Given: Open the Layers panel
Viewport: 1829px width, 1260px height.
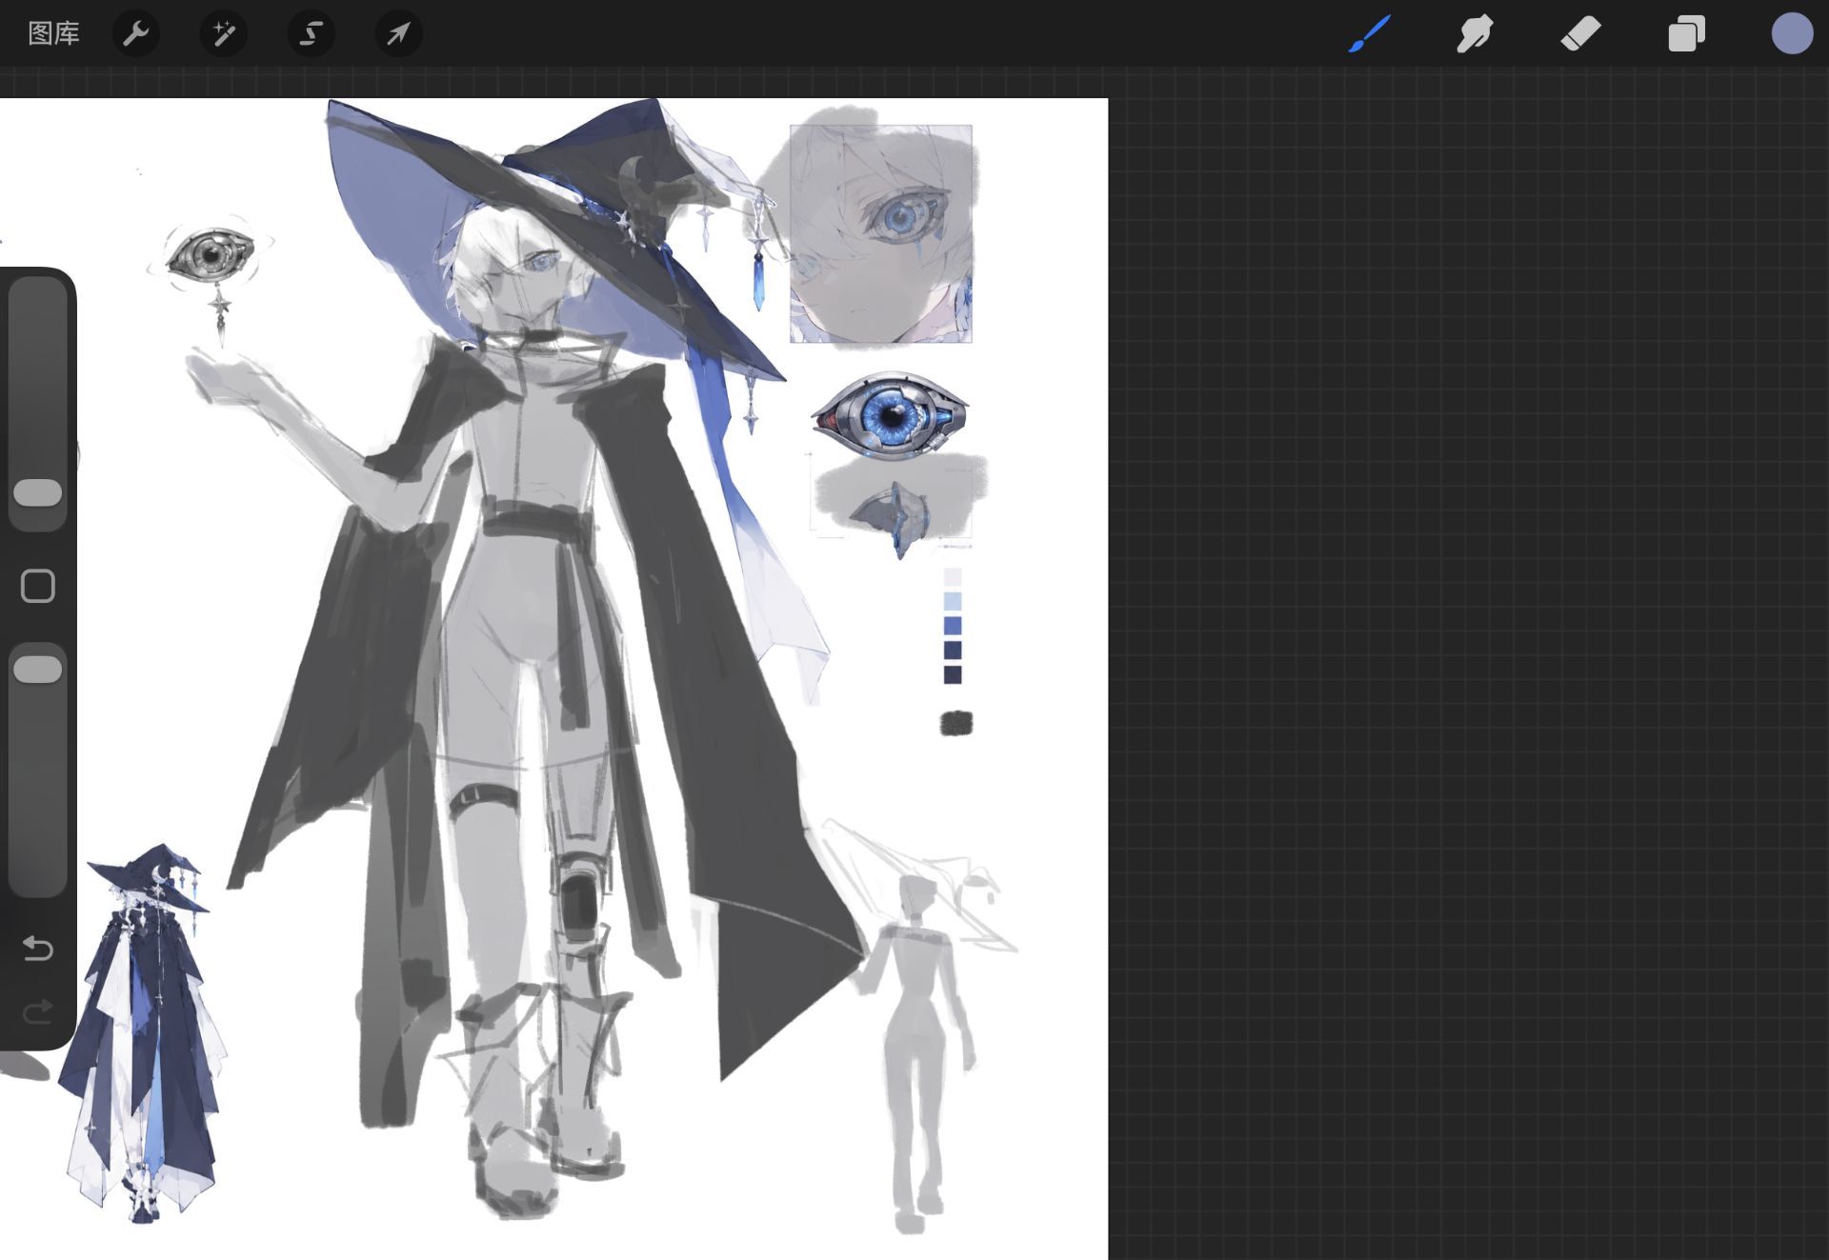Looking at the screenshot, I should (x=1686, y=34).
